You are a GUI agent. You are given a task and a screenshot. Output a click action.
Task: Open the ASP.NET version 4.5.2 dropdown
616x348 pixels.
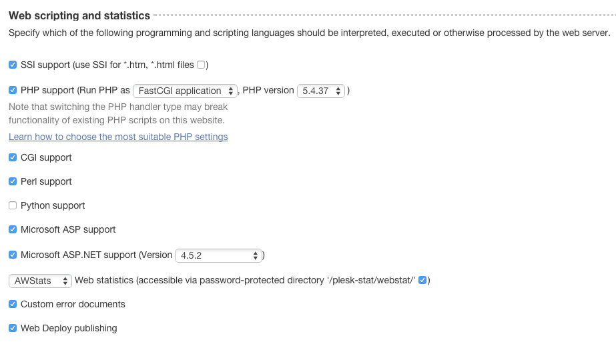218,255
